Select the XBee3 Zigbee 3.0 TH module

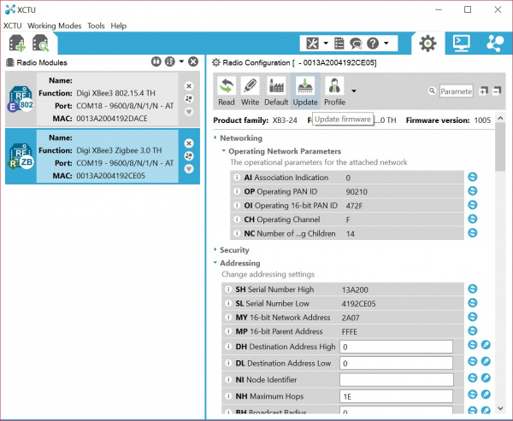click(x=103, y=156)
